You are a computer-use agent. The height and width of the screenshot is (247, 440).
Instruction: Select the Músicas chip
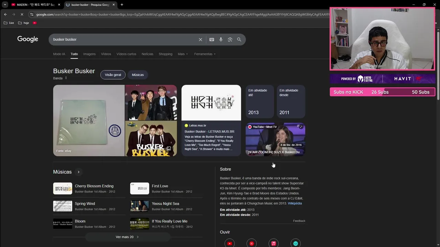click(x=138, y=74)
